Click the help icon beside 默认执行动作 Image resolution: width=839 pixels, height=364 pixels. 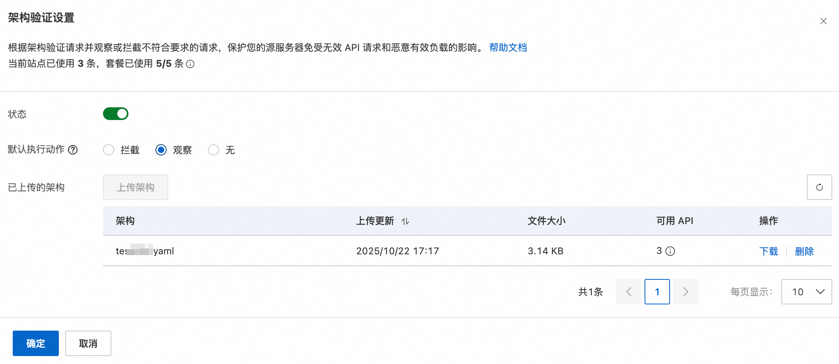click(73, 150)
